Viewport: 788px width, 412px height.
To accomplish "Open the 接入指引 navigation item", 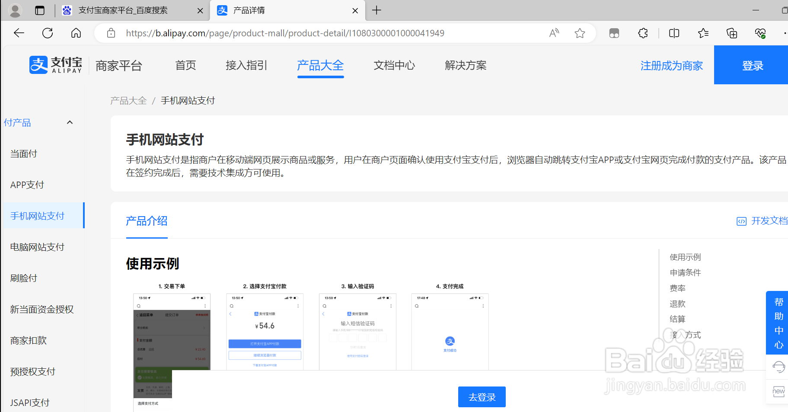I will (x=246, y=65).
